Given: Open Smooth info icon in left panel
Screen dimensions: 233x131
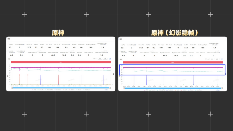Looking at the screenshot, I should point(24,45).
